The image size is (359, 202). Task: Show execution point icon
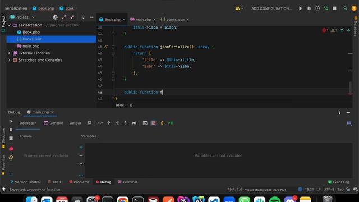point(90,123)
